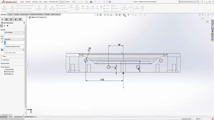Switch to the ConfigurationManager tab icon
Image resolution: width=214 pixels, height=120 pixels.
pyautogui.click(x=11, y=19)
